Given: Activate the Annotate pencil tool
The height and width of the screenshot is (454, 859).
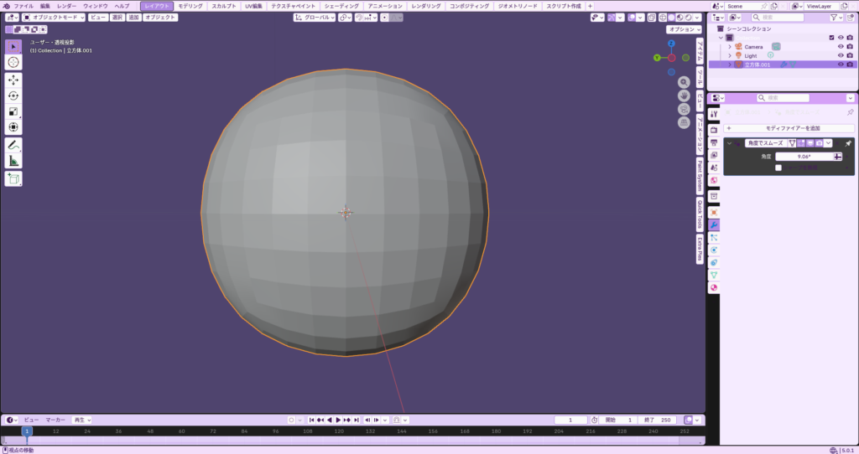Looking at the screenshot, I should [x=13, y=145].
